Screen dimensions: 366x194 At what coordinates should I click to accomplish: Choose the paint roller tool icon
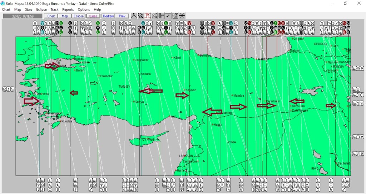pos(161,16)
